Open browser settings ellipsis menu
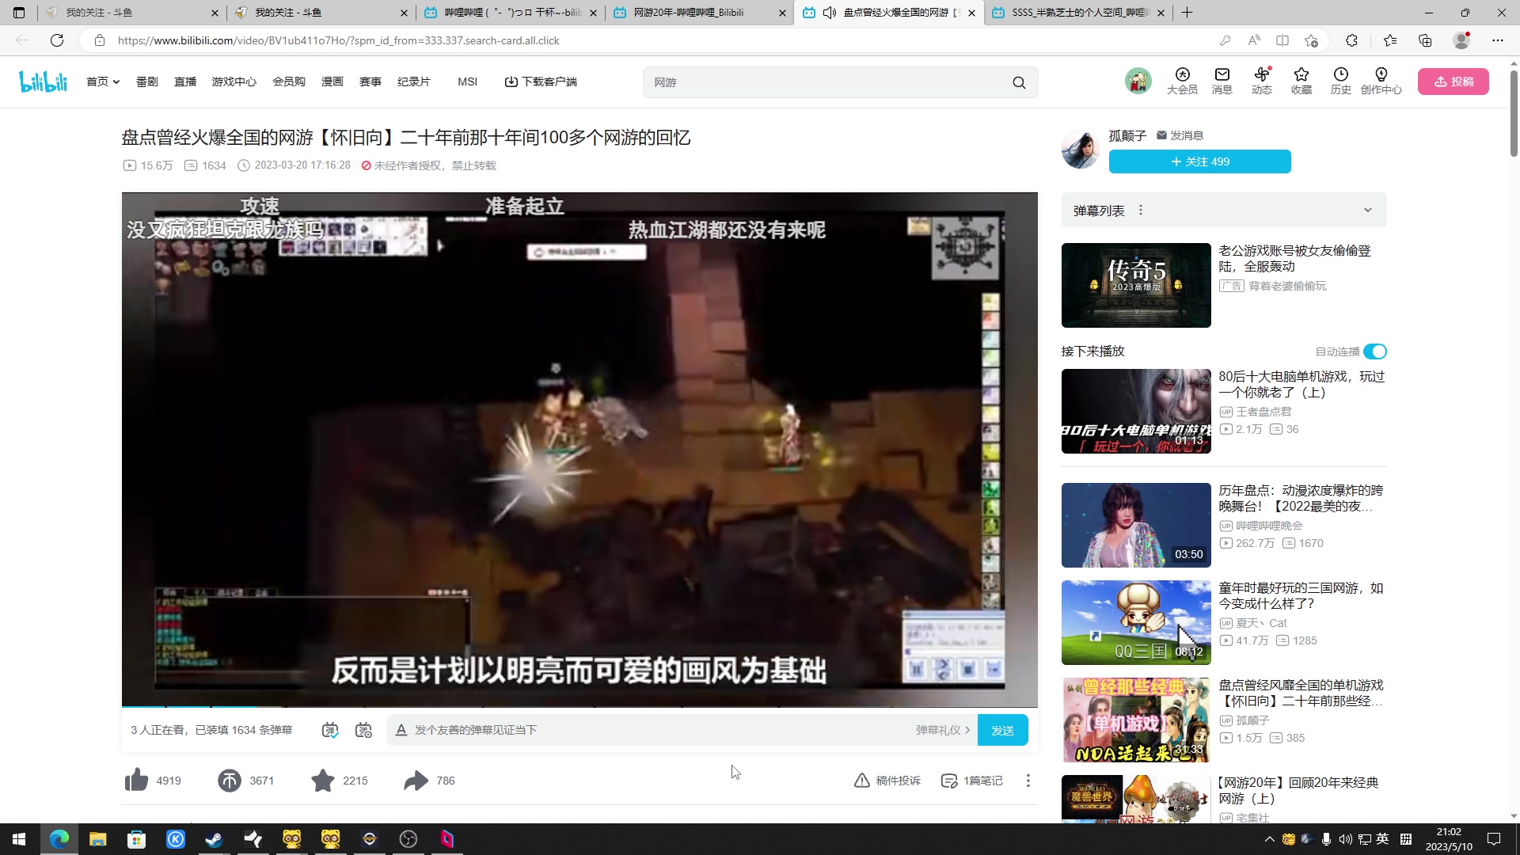 [1497, 40]
